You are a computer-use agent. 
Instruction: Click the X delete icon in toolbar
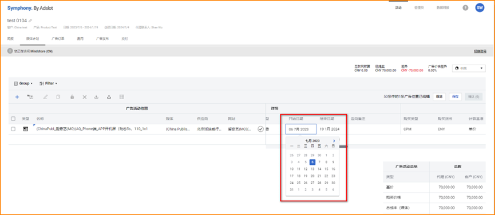pyautogui.click(x=85, y=98)
